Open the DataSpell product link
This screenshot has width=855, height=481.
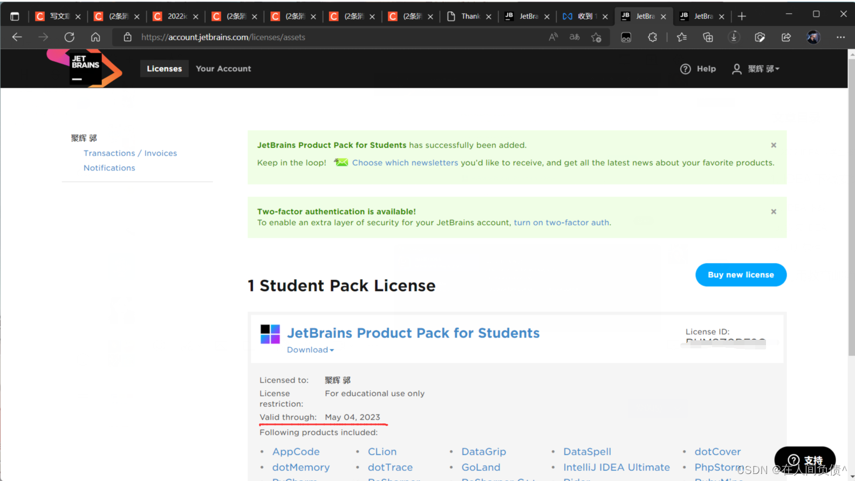pyautogui.click(x=587, y=451)
